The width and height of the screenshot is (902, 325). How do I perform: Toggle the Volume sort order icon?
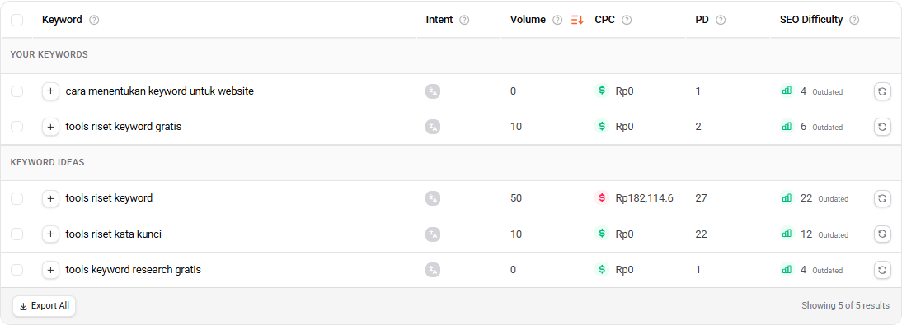pyautogui.click(x=577, y=20)
